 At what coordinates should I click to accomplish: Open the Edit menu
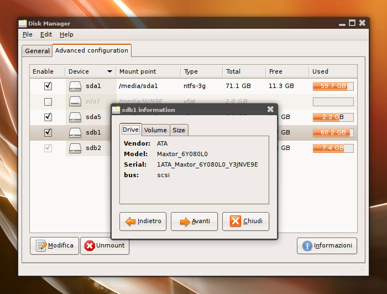coord(46,34)
